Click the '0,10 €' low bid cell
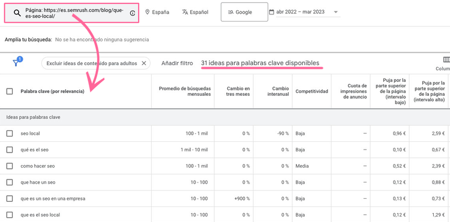 click(x=399, y=150)
